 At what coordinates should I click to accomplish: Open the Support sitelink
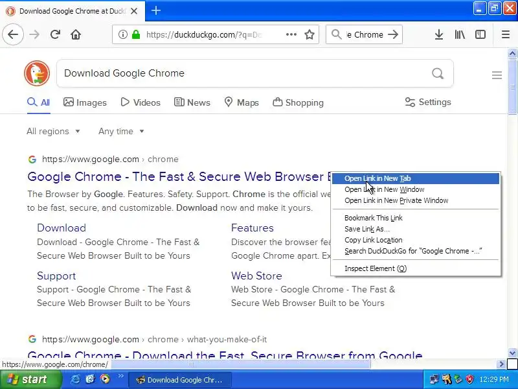(56, 276)
